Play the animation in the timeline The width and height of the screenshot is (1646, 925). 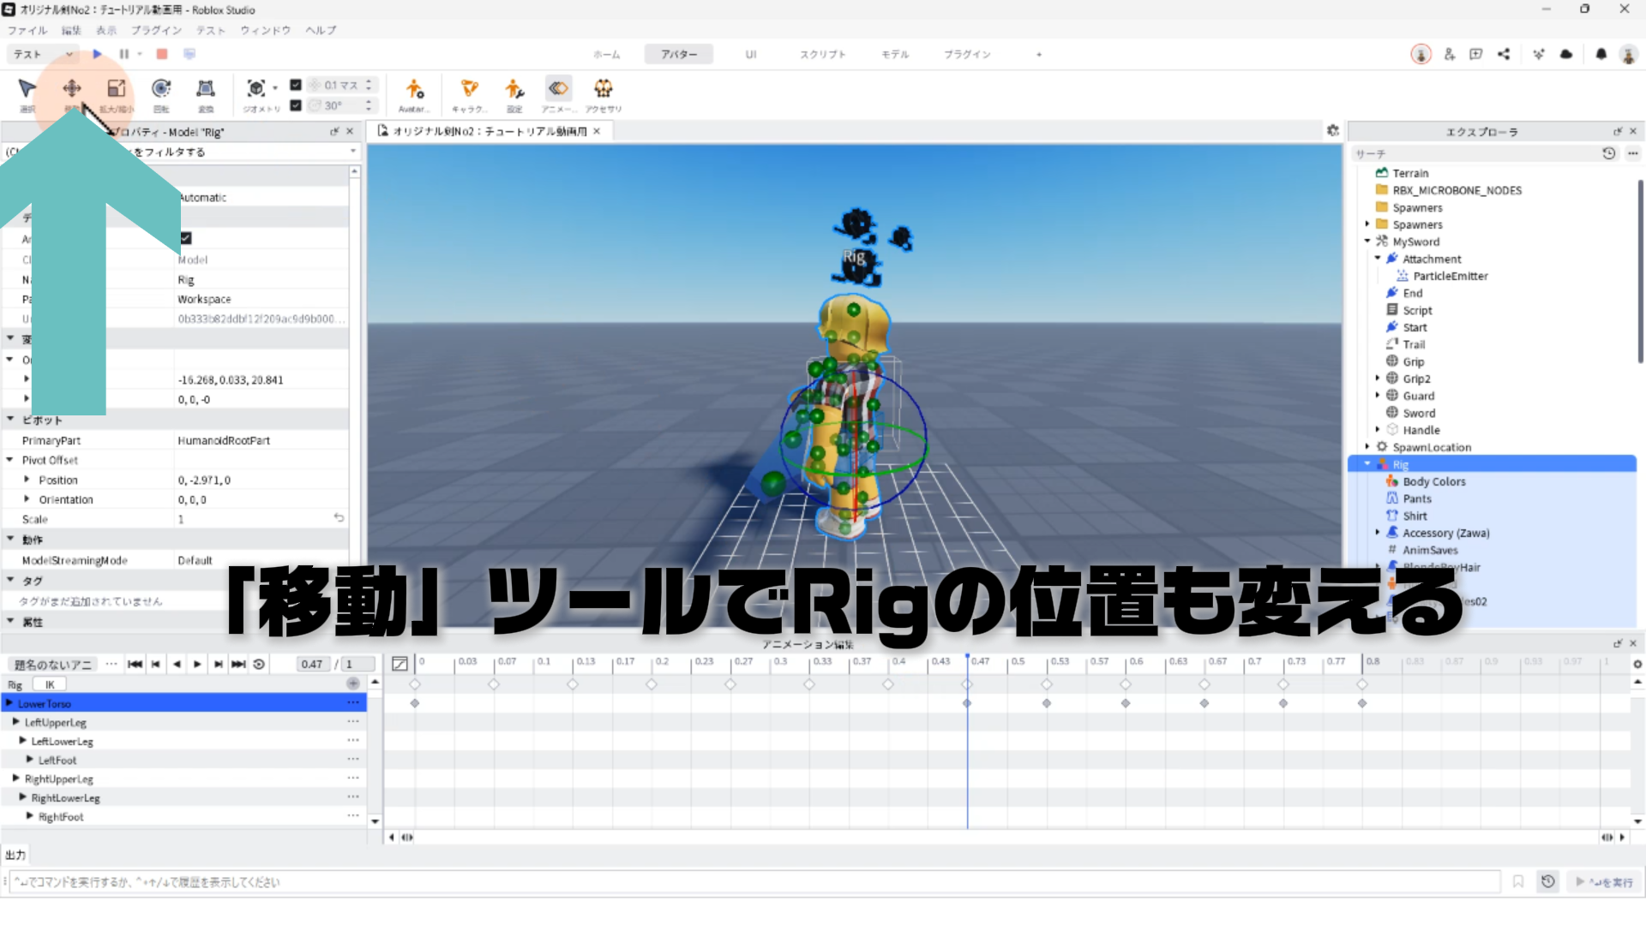pos(197,664)
